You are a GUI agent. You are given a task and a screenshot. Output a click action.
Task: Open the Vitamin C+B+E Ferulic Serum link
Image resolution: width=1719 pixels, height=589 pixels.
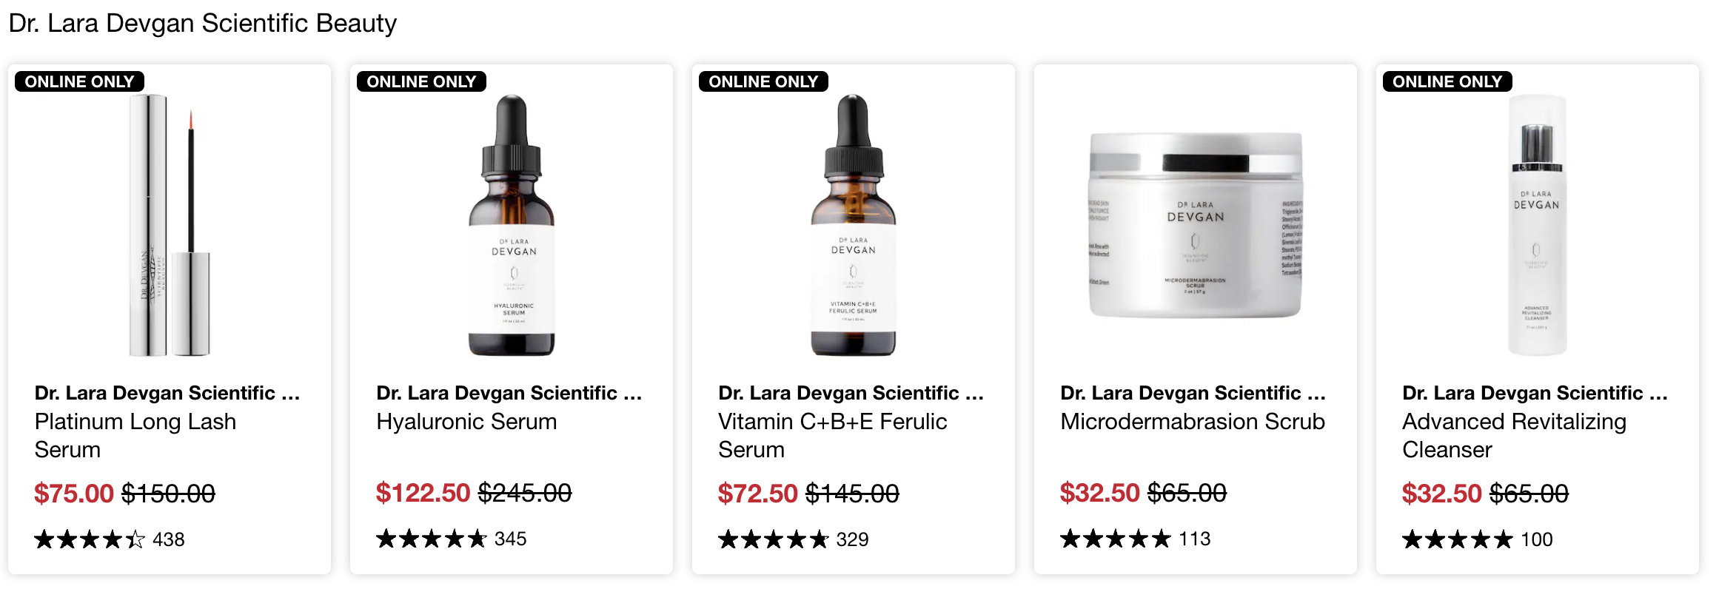pos(833,435)
